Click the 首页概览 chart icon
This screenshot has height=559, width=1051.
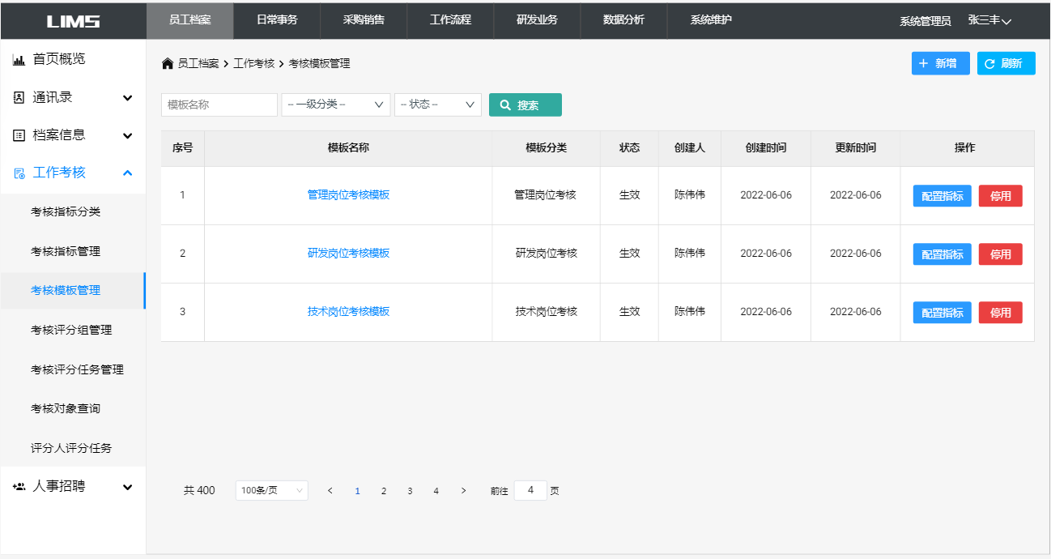pos(19,60)
